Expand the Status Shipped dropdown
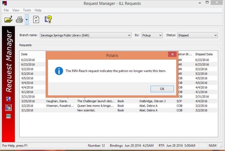225x151 pixels. click(215, 35)
